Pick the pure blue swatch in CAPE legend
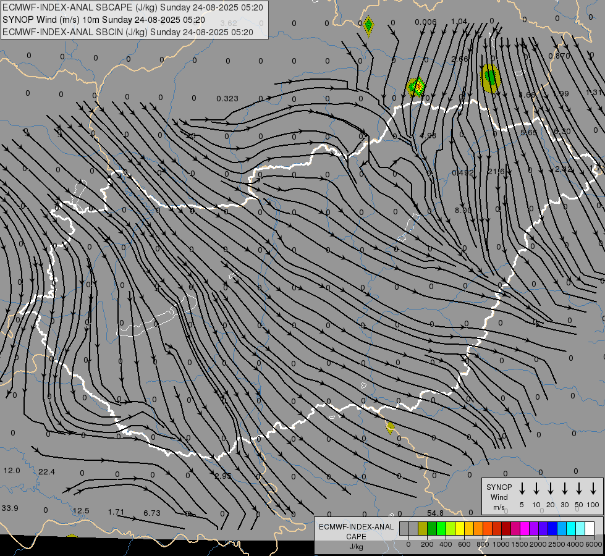The height and width of the screenshot is (556, 605). pyautogui.click(x=552, y=529)
